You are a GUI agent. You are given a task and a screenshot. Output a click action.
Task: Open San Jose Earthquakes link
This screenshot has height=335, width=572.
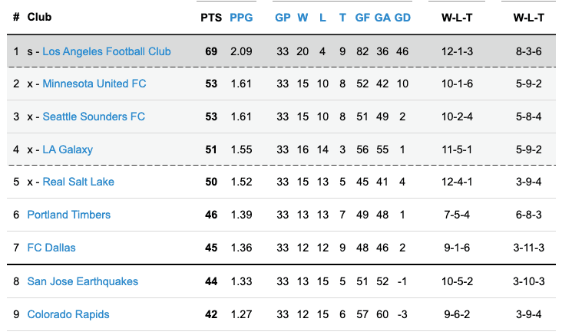click(83, 281)
